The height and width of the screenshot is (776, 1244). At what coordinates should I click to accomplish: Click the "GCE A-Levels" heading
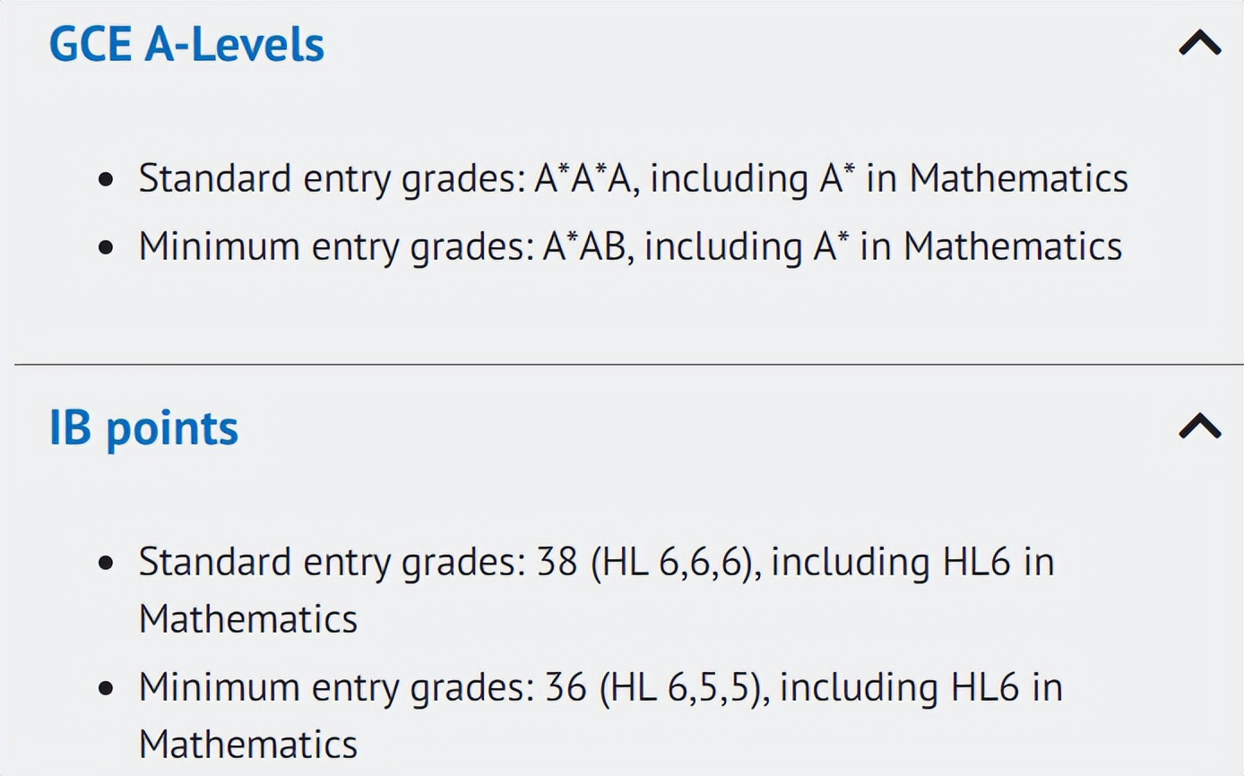[x=186, y=45]
